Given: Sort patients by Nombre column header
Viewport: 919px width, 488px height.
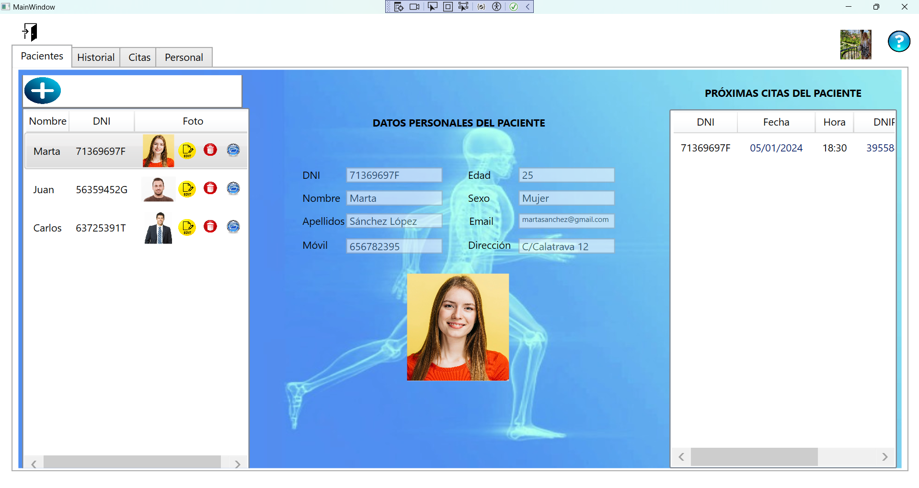Looking at the screenshot, I should click(47, 121).
